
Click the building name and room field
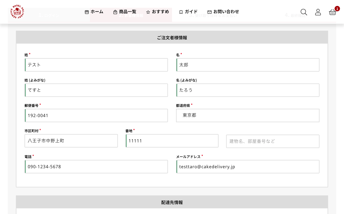click(273, 141)
